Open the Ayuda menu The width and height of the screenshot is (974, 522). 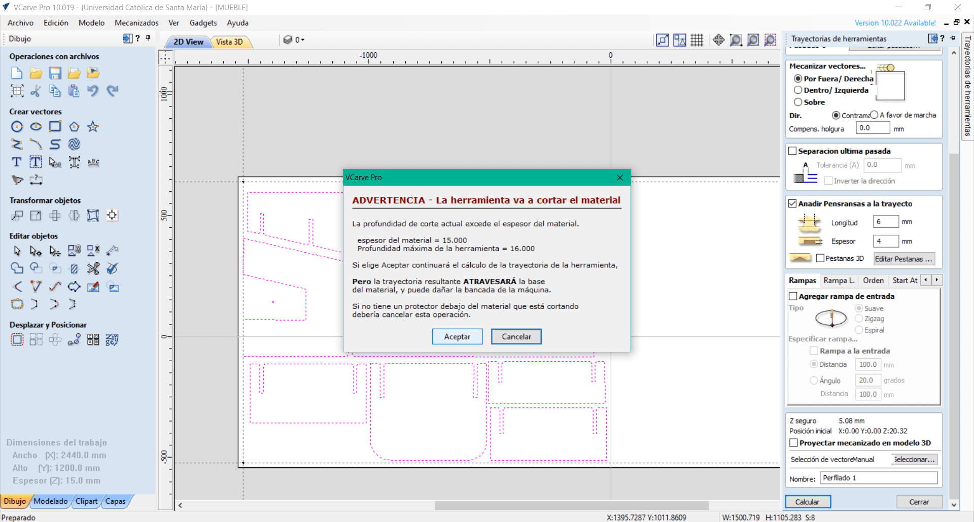point(237,23)
